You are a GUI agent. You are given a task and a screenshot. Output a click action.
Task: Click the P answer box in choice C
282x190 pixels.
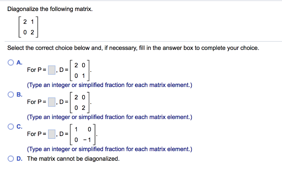(x=51, y=134)
